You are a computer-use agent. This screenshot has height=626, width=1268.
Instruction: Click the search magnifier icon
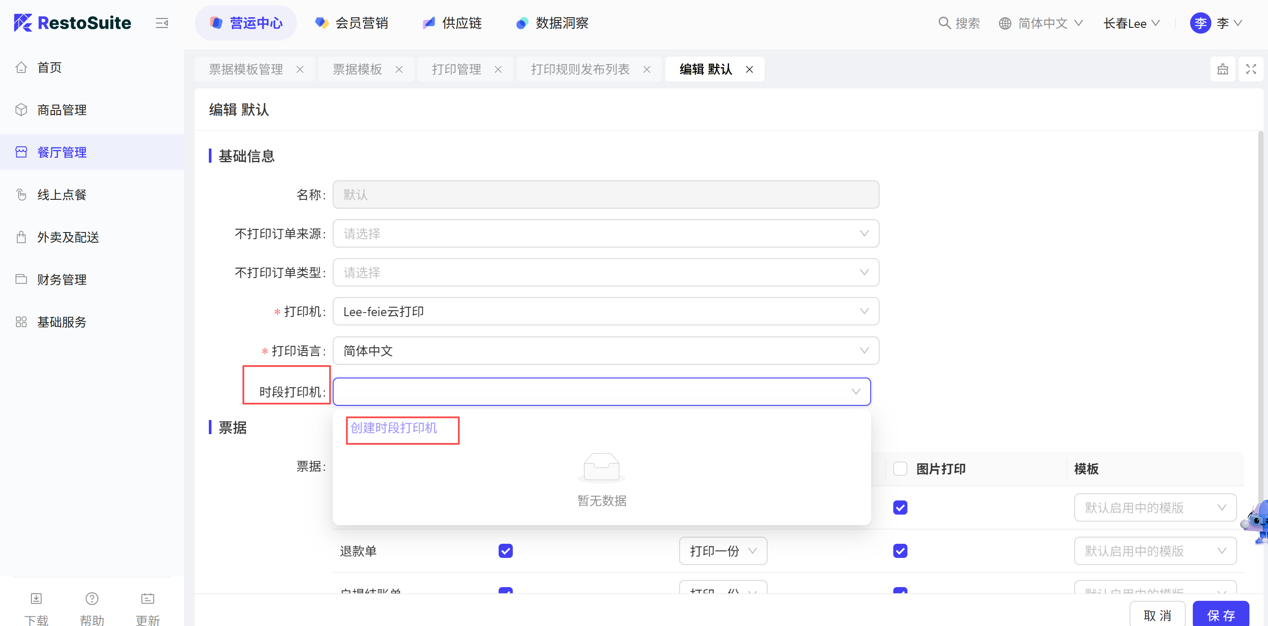944,23
